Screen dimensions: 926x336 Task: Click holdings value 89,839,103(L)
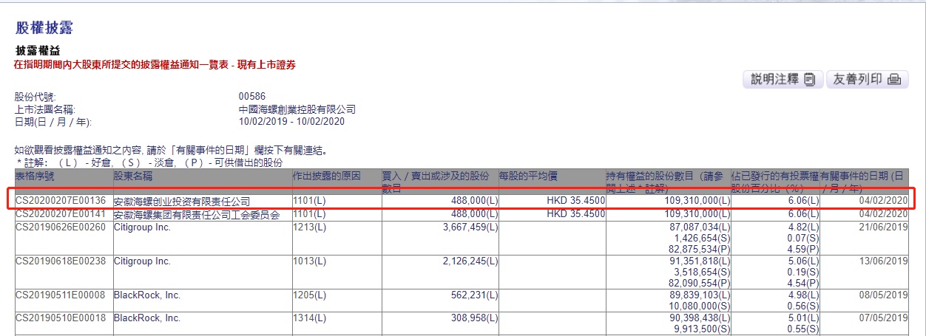point(700,295)
